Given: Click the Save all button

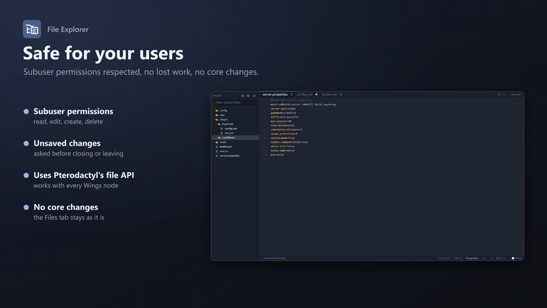Looking at the screenshot, I should click(516, 94).
